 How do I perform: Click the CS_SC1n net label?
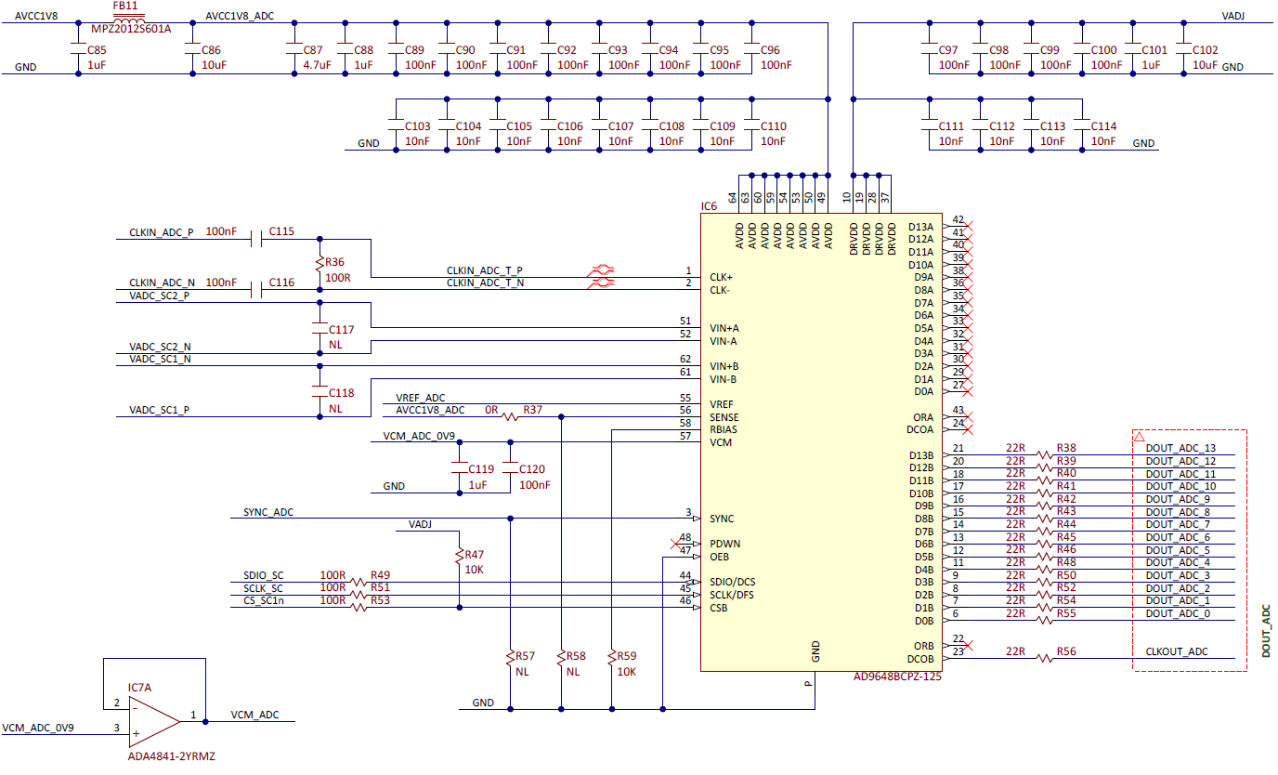264,601
